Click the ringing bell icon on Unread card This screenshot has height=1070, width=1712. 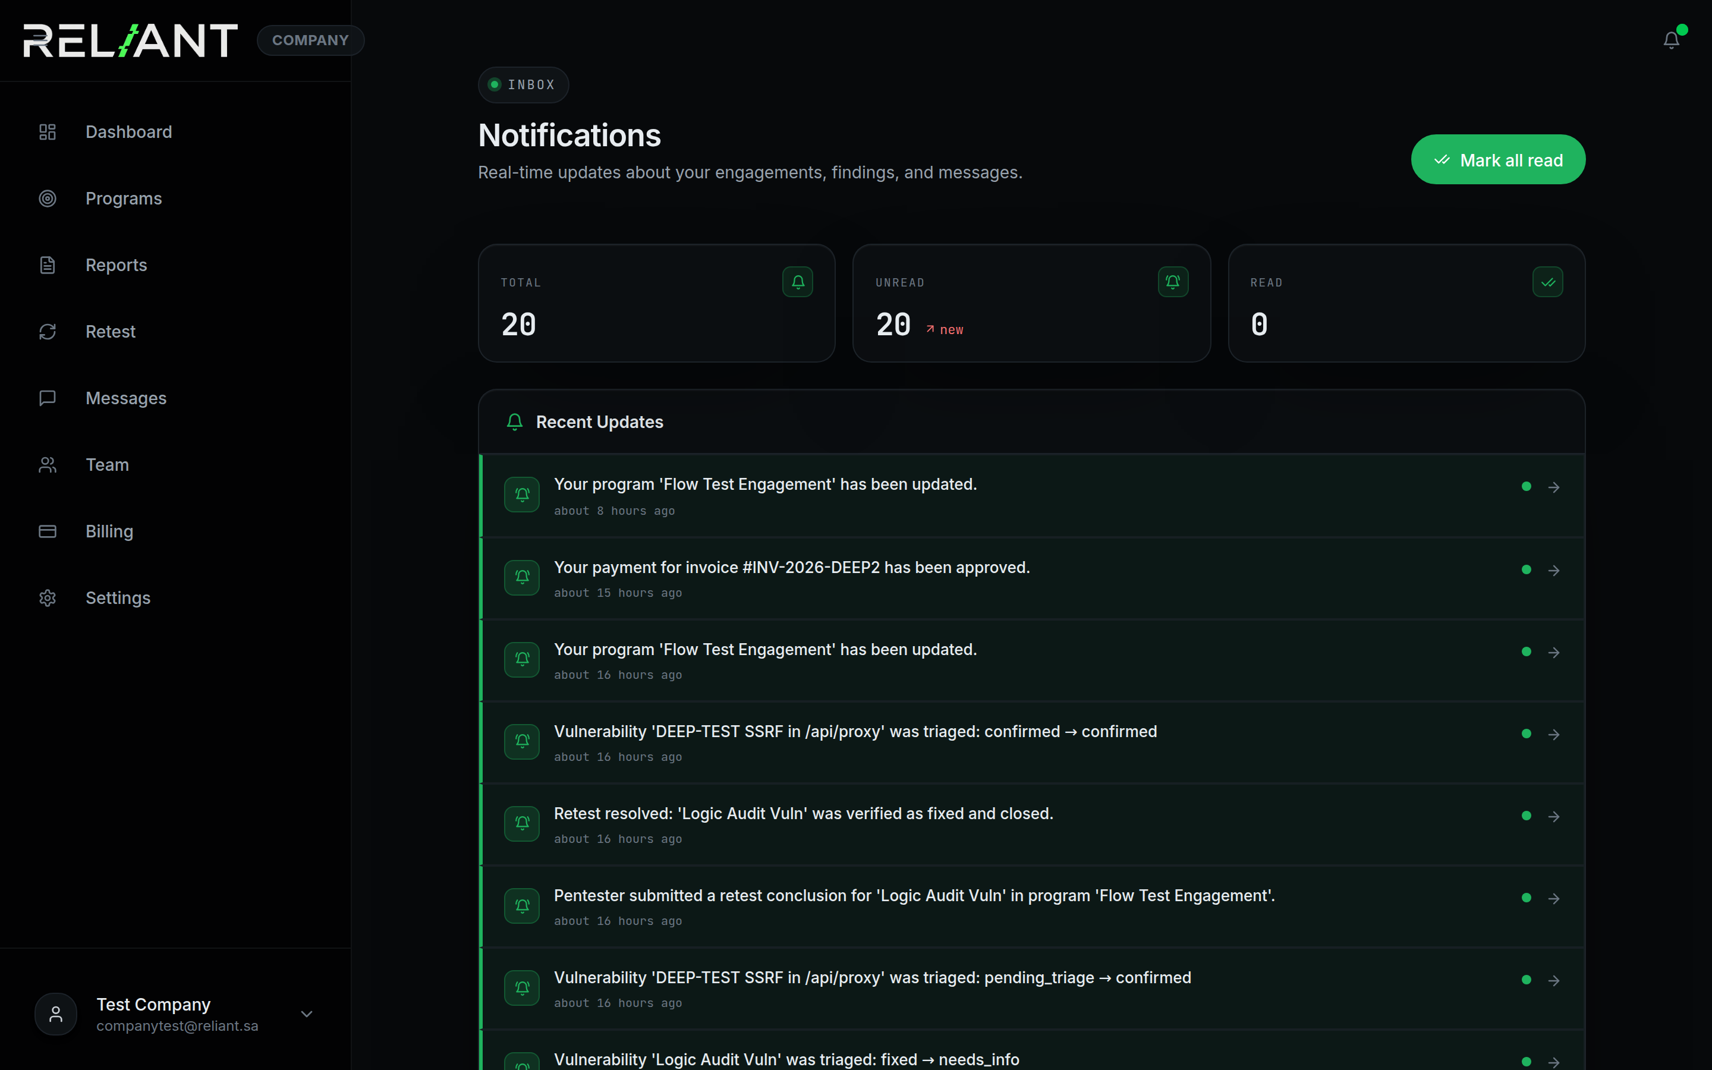click(x=1172, y=282)
